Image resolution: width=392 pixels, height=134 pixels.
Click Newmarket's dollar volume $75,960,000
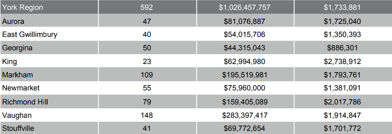click(245, 88)
